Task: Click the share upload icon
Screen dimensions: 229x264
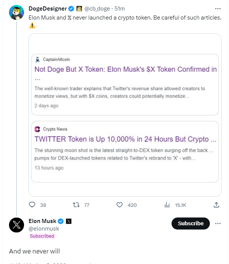Action: pos(216,205)
